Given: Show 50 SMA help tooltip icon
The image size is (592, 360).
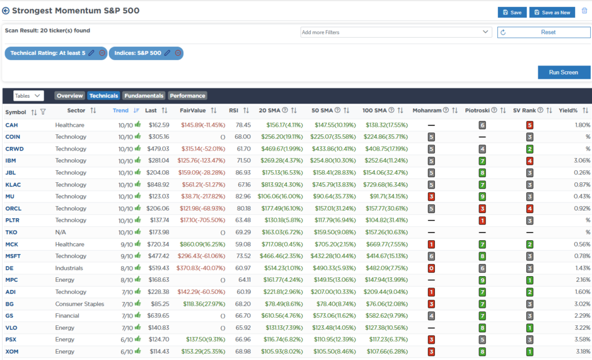Looking at the screenshot, I should [338, 110].
